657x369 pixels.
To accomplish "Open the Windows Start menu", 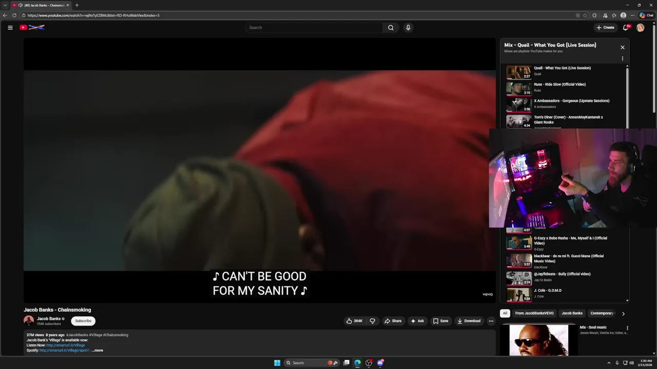I will 277,363.
